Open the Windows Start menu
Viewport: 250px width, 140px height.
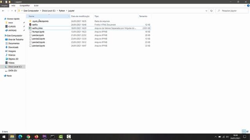4,136
